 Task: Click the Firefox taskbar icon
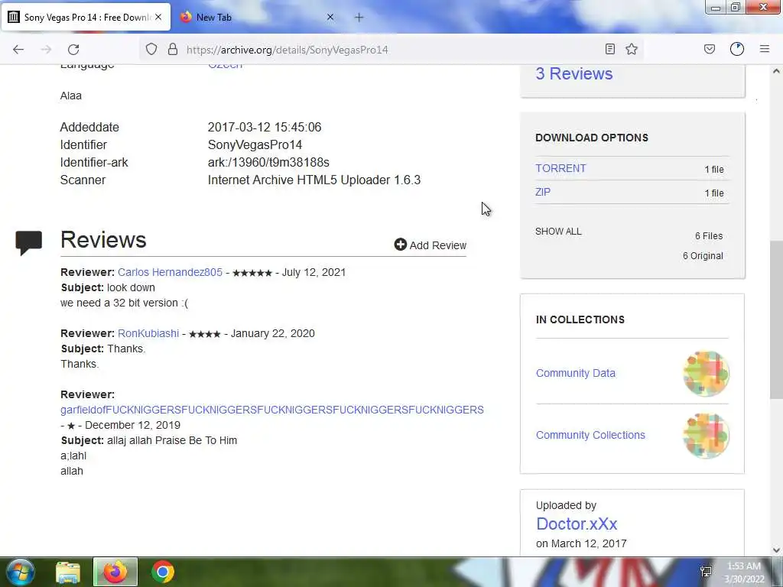pos(115,572)
